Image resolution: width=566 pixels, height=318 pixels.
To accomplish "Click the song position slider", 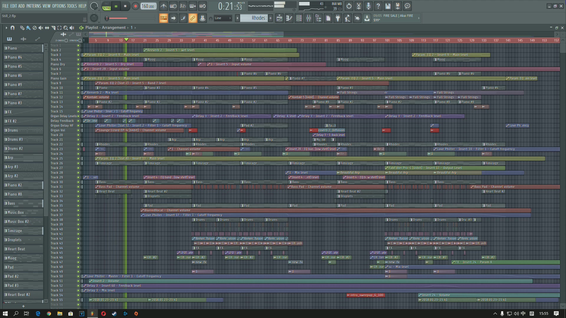I will click(x=131, y=18).
